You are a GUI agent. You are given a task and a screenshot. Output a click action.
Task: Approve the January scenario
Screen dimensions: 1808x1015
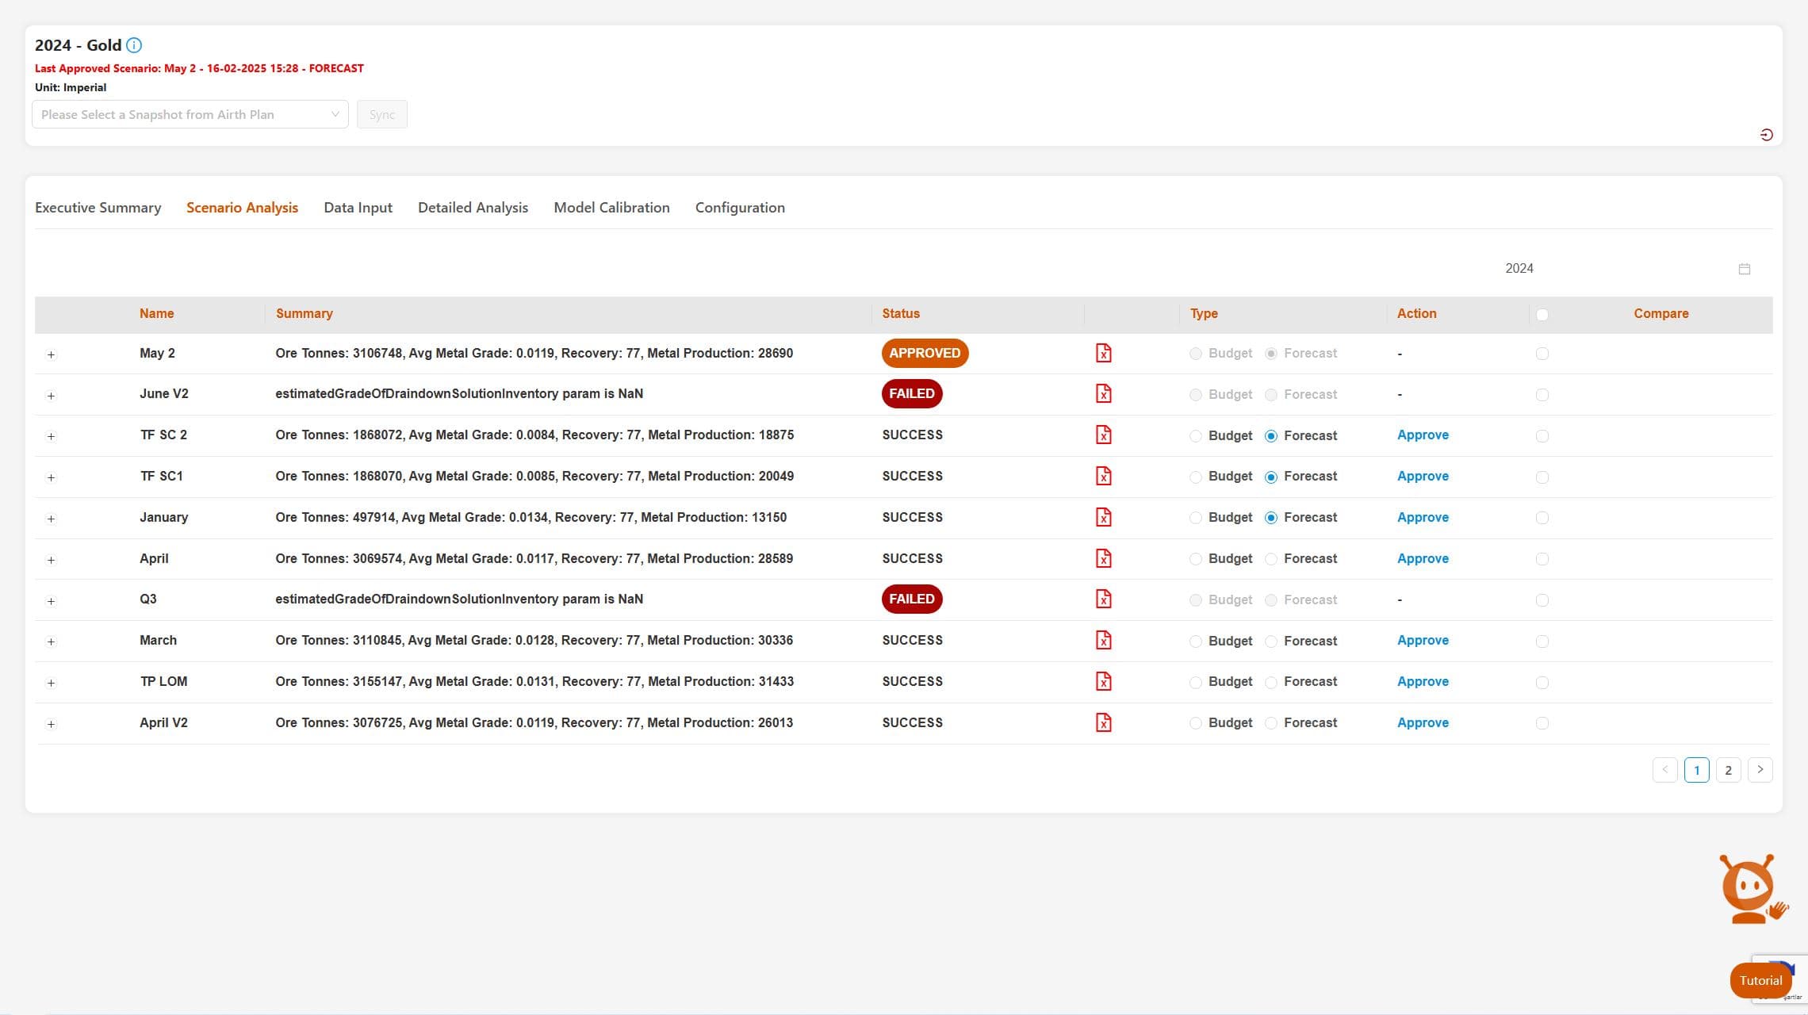tap(1423, 517)
